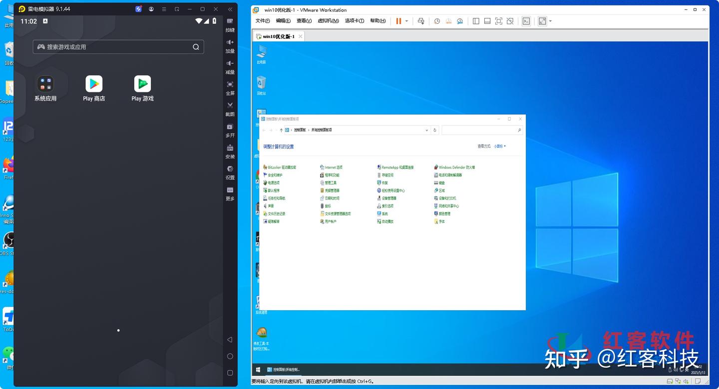The image size is (719, 389).
Task: Show more tools with 更多
Action: point(230,194)
